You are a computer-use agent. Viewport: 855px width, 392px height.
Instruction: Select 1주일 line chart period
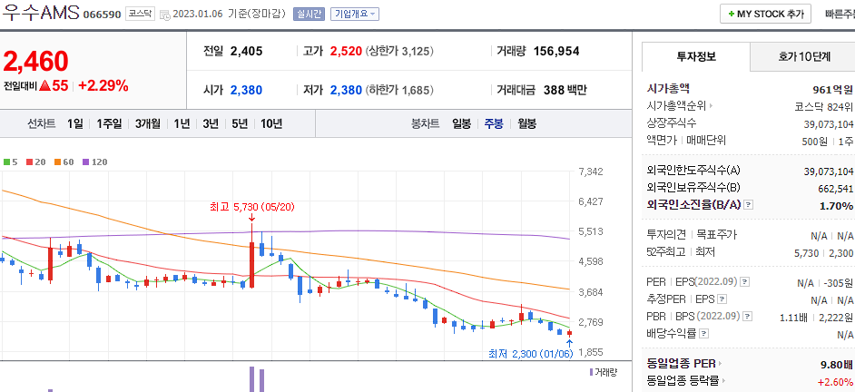[109, 123]
